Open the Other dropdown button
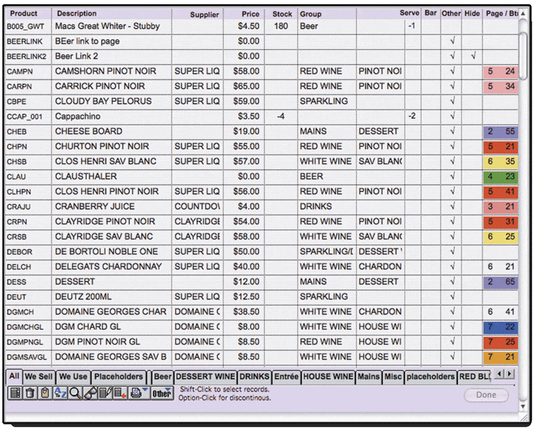The width and height of the screenshot is (533, 428). pyautogui.click(x=162, y=393)
